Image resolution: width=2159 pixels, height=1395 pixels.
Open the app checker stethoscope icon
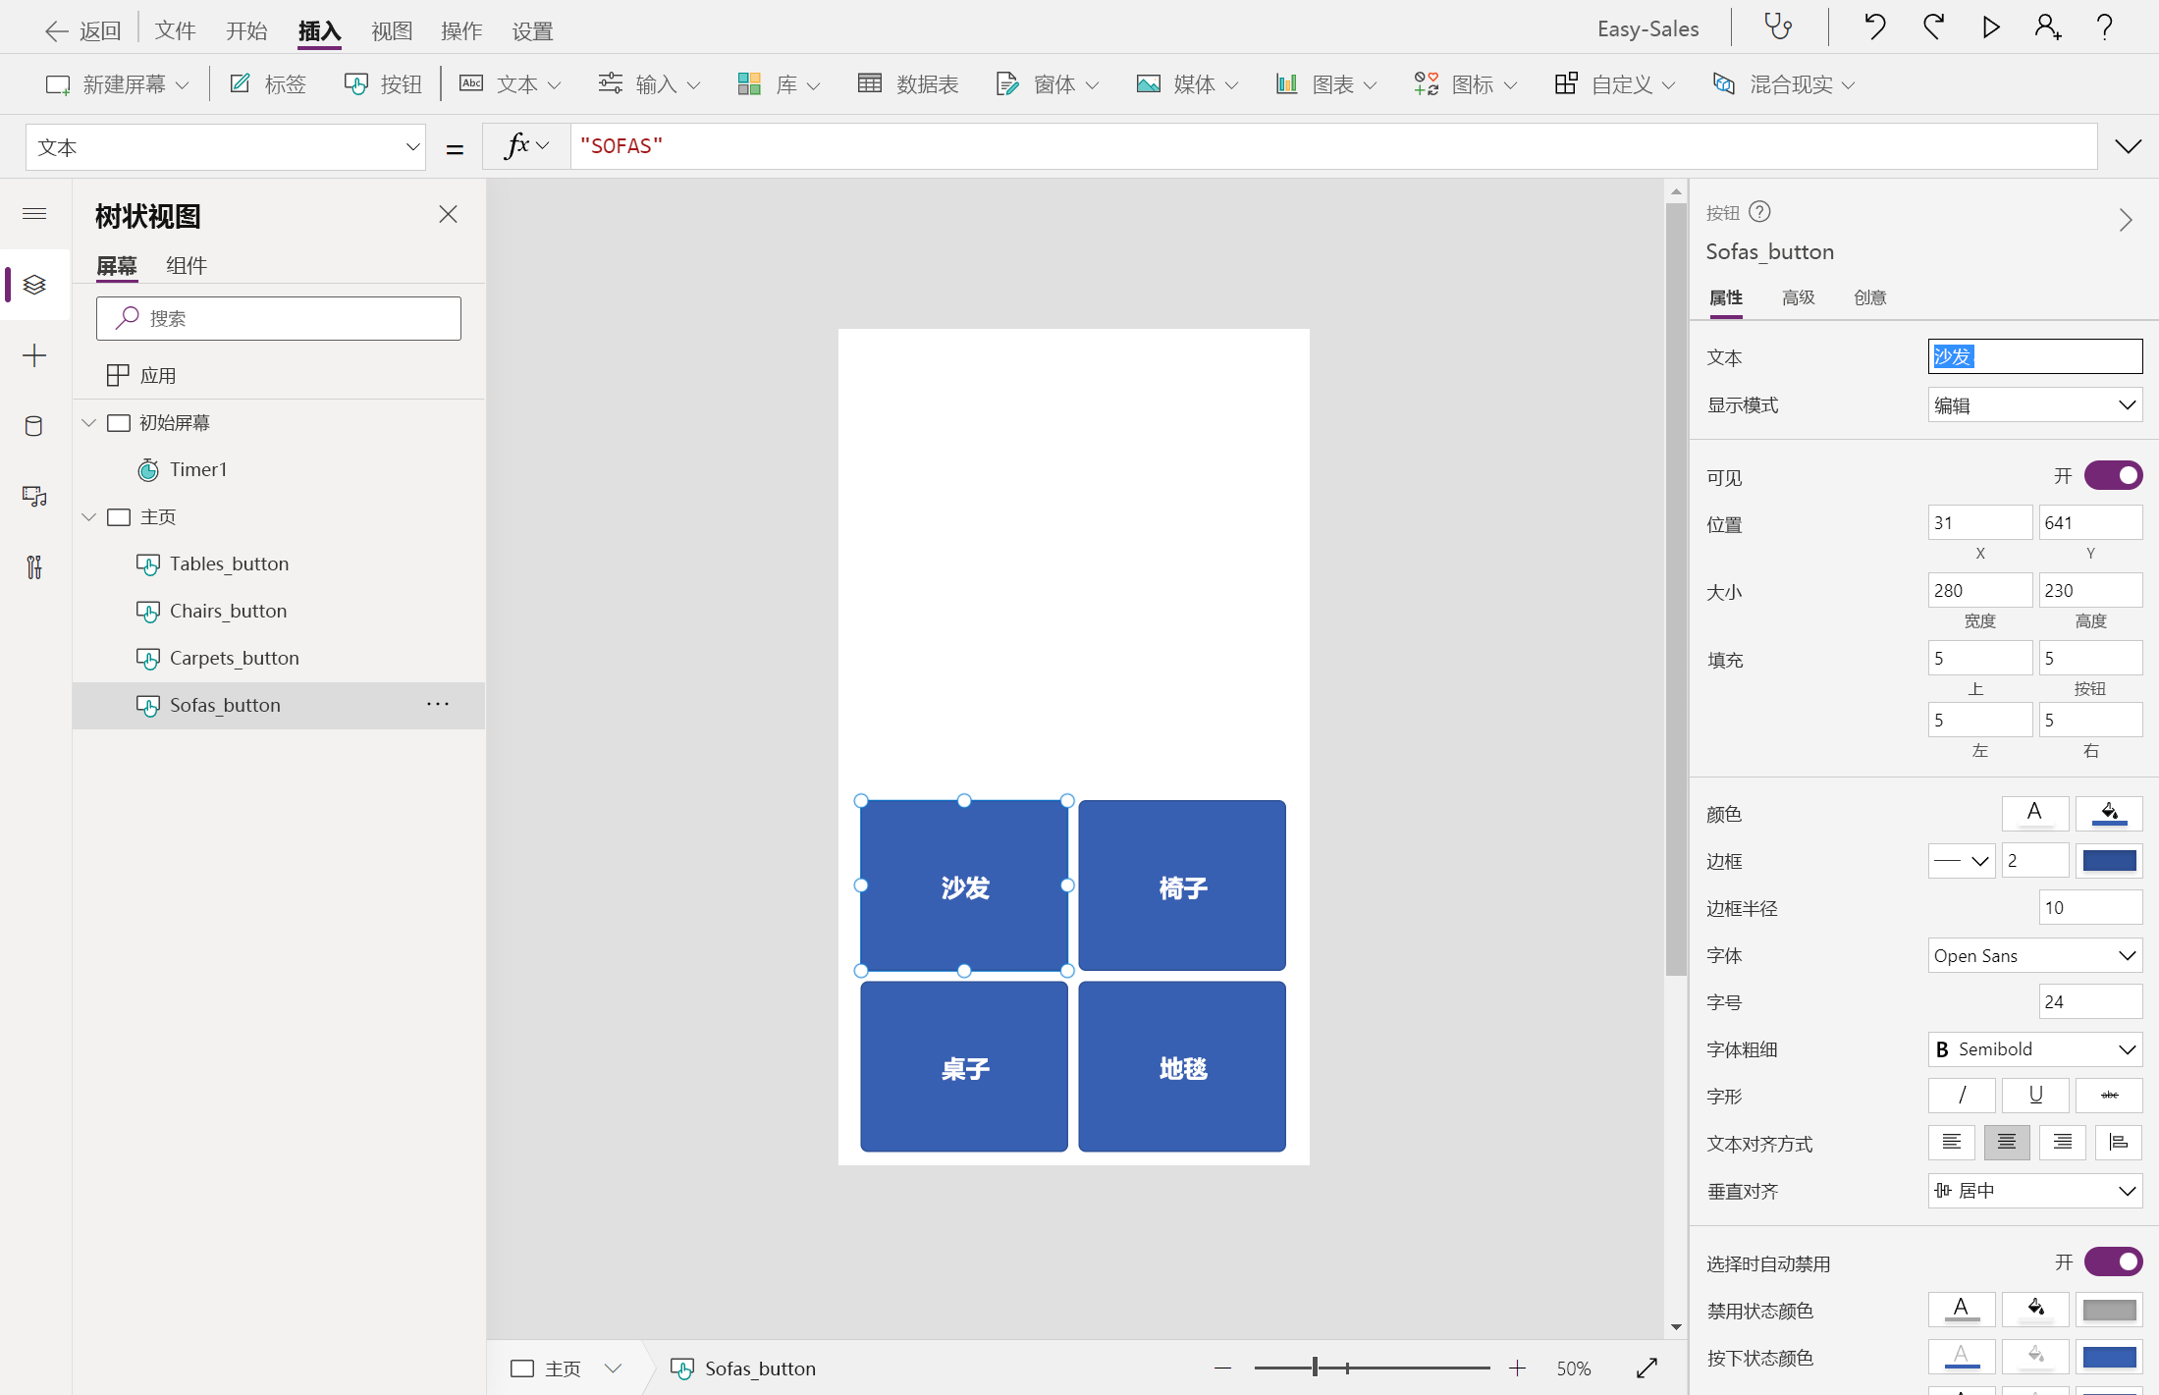[x=1778, y=27]
